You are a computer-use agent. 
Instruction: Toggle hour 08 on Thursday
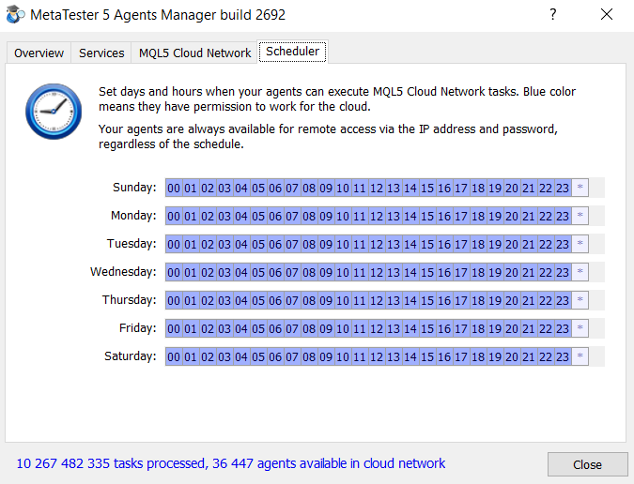click(x=309, y=300)
